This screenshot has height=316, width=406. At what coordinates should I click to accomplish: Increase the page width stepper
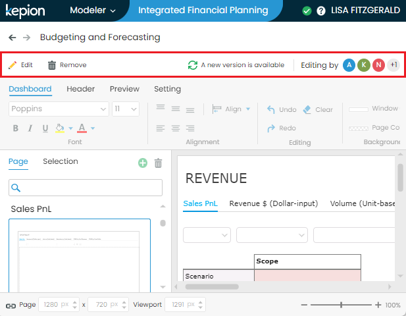click(x=75, y=302)
